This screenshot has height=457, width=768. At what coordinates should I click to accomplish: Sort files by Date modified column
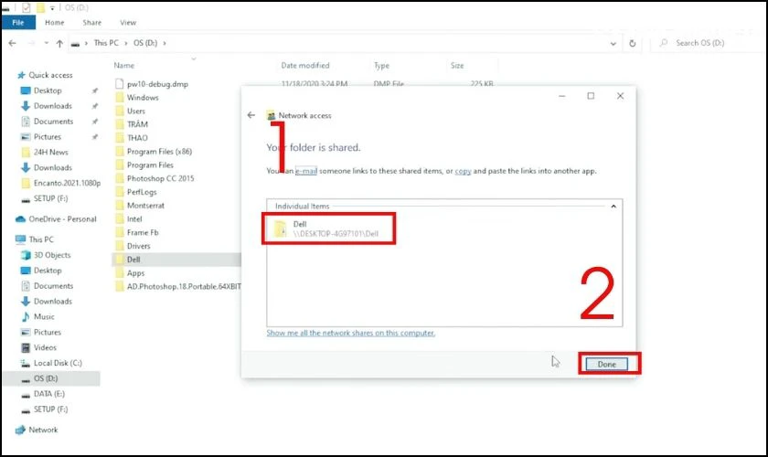click(305, 65)
